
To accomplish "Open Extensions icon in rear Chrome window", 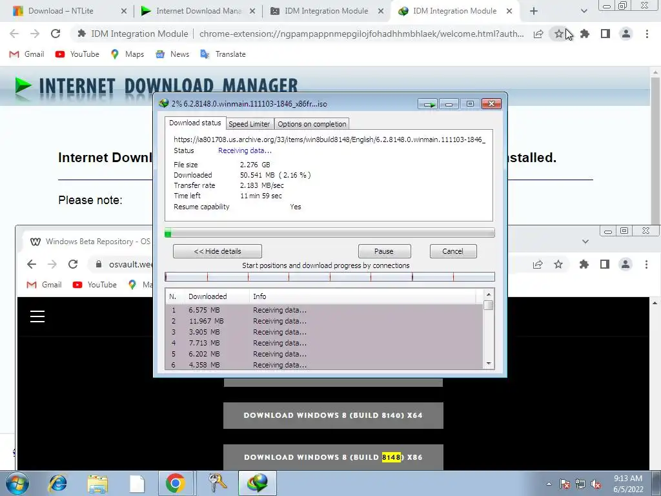I will (584, 264).
